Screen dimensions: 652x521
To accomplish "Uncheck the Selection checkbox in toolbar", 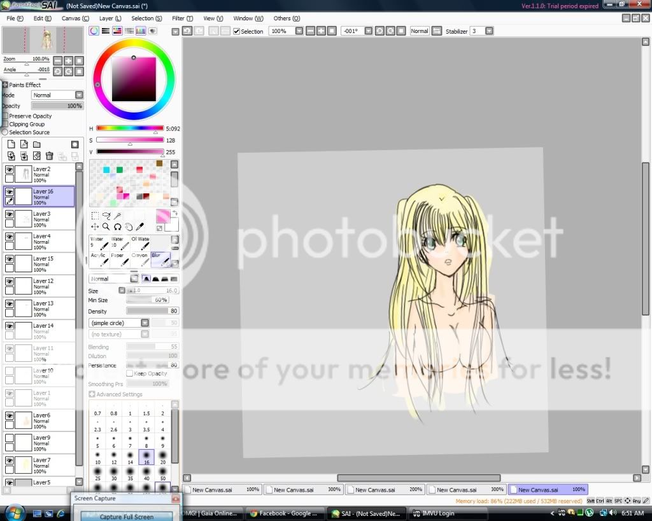I will [237, 31].
